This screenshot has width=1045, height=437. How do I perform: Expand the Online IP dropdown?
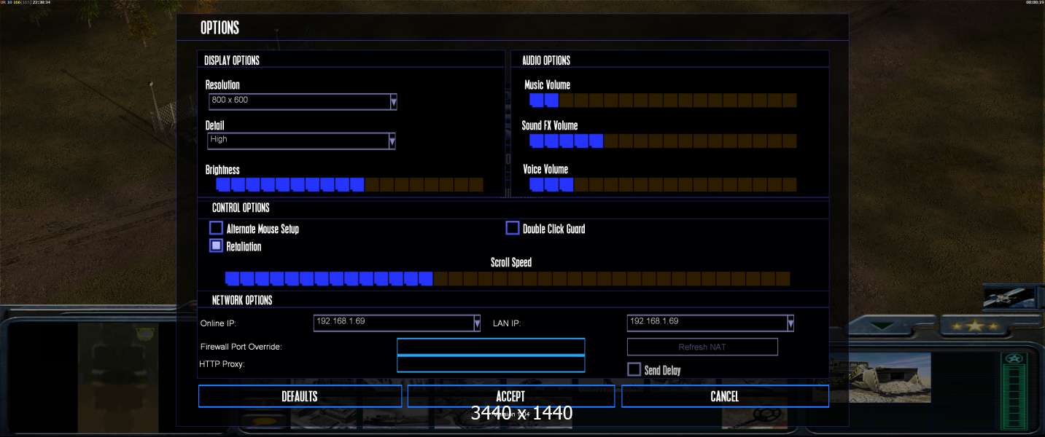point(397,323)
